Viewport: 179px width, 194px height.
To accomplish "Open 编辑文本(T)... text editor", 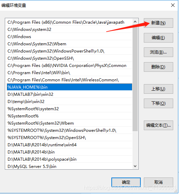I will pyautogui.click(x=158, y=125).
